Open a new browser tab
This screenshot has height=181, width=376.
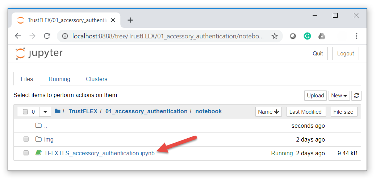click(130, 20)
